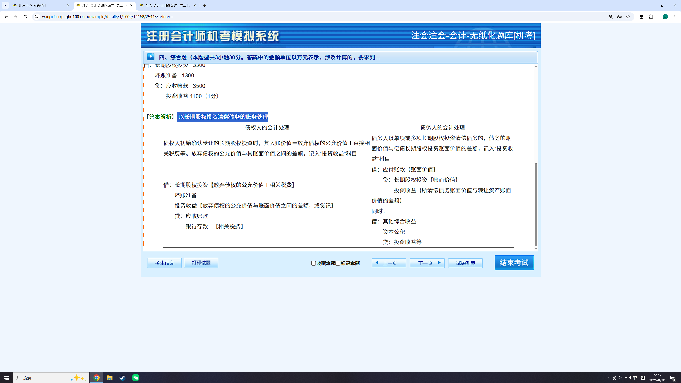The height and width of the screenshot is (383, 681).
Task: Click the 结束考试 button
Action: [514, 263]
